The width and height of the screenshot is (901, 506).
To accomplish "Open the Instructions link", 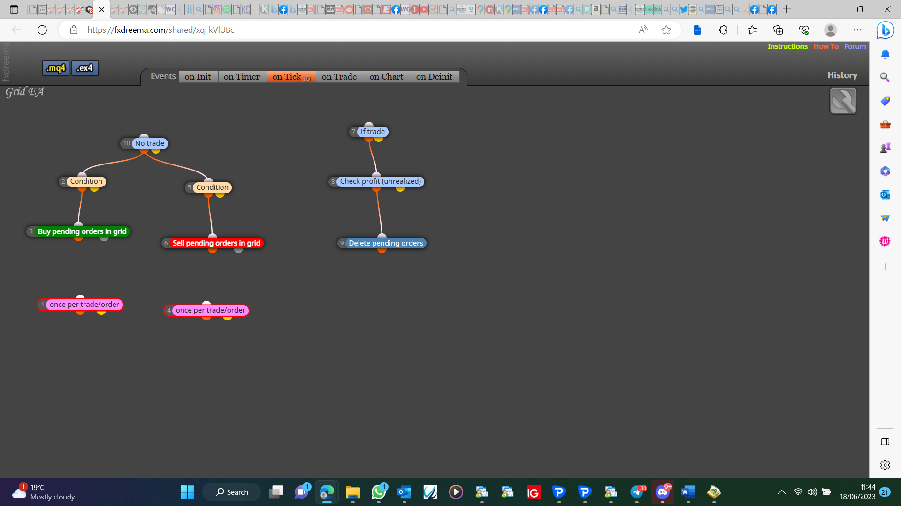I will [x=787, y=46].
